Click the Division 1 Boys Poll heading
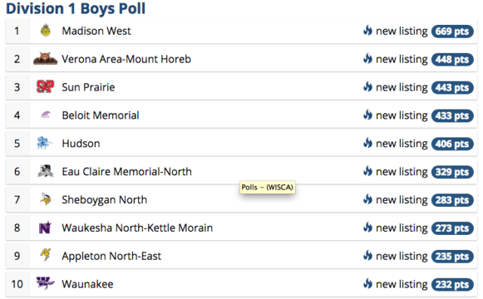This screenshot has width=483, height=299. pos(75,8)
